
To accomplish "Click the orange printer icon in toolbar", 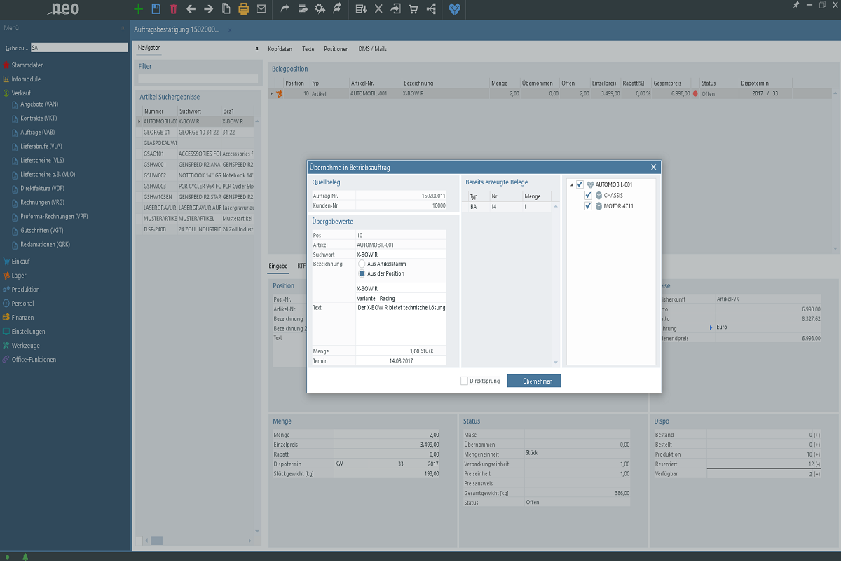I will tap(243, 9).
